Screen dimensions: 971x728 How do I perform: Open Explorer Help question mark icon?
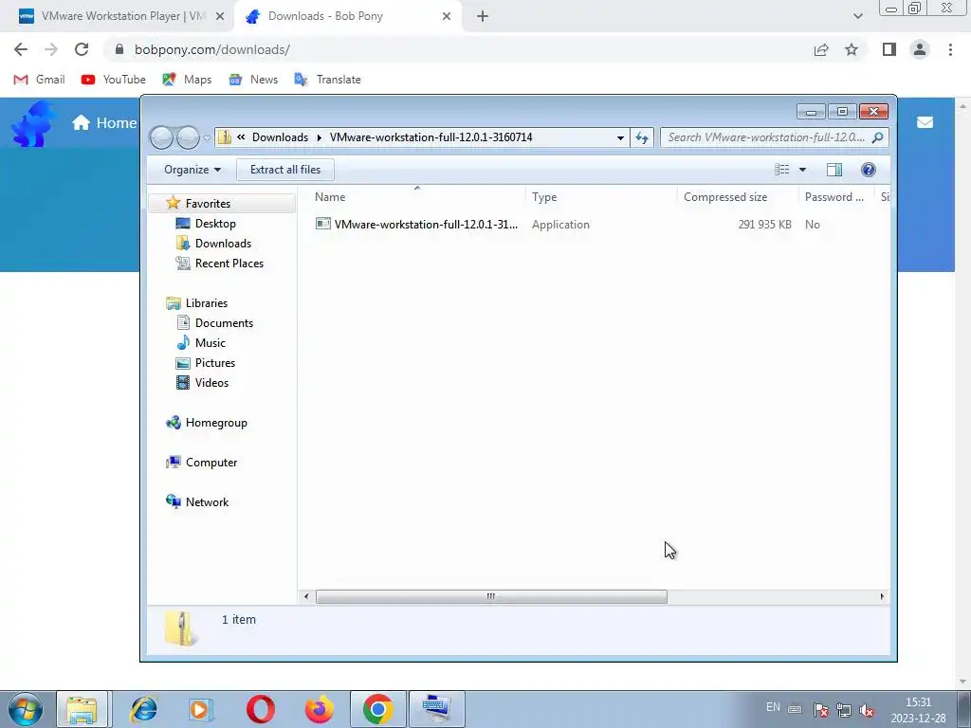pyautogui.click(x=869, y=170)
